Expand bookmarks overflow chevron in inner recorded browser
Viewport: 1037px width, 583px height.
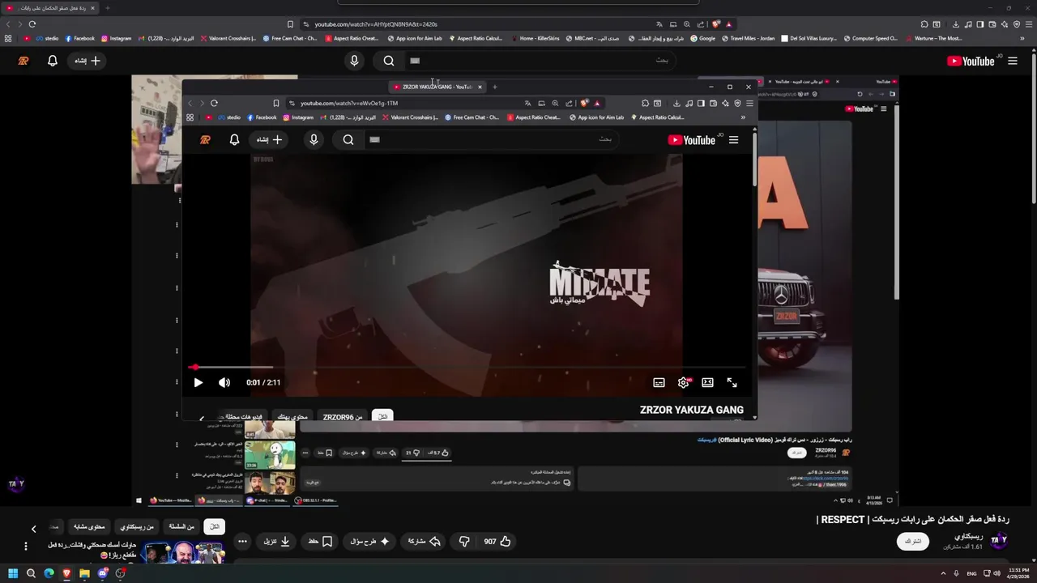point(743,117)
